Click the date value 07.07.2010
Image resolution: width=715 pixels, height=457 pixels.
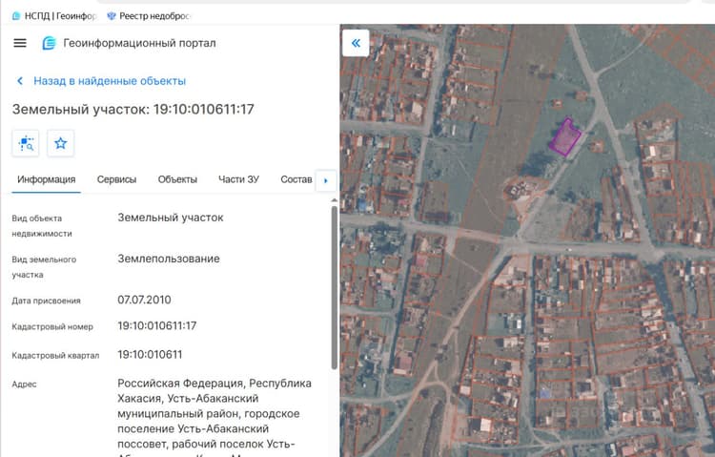tap(144, 300)
